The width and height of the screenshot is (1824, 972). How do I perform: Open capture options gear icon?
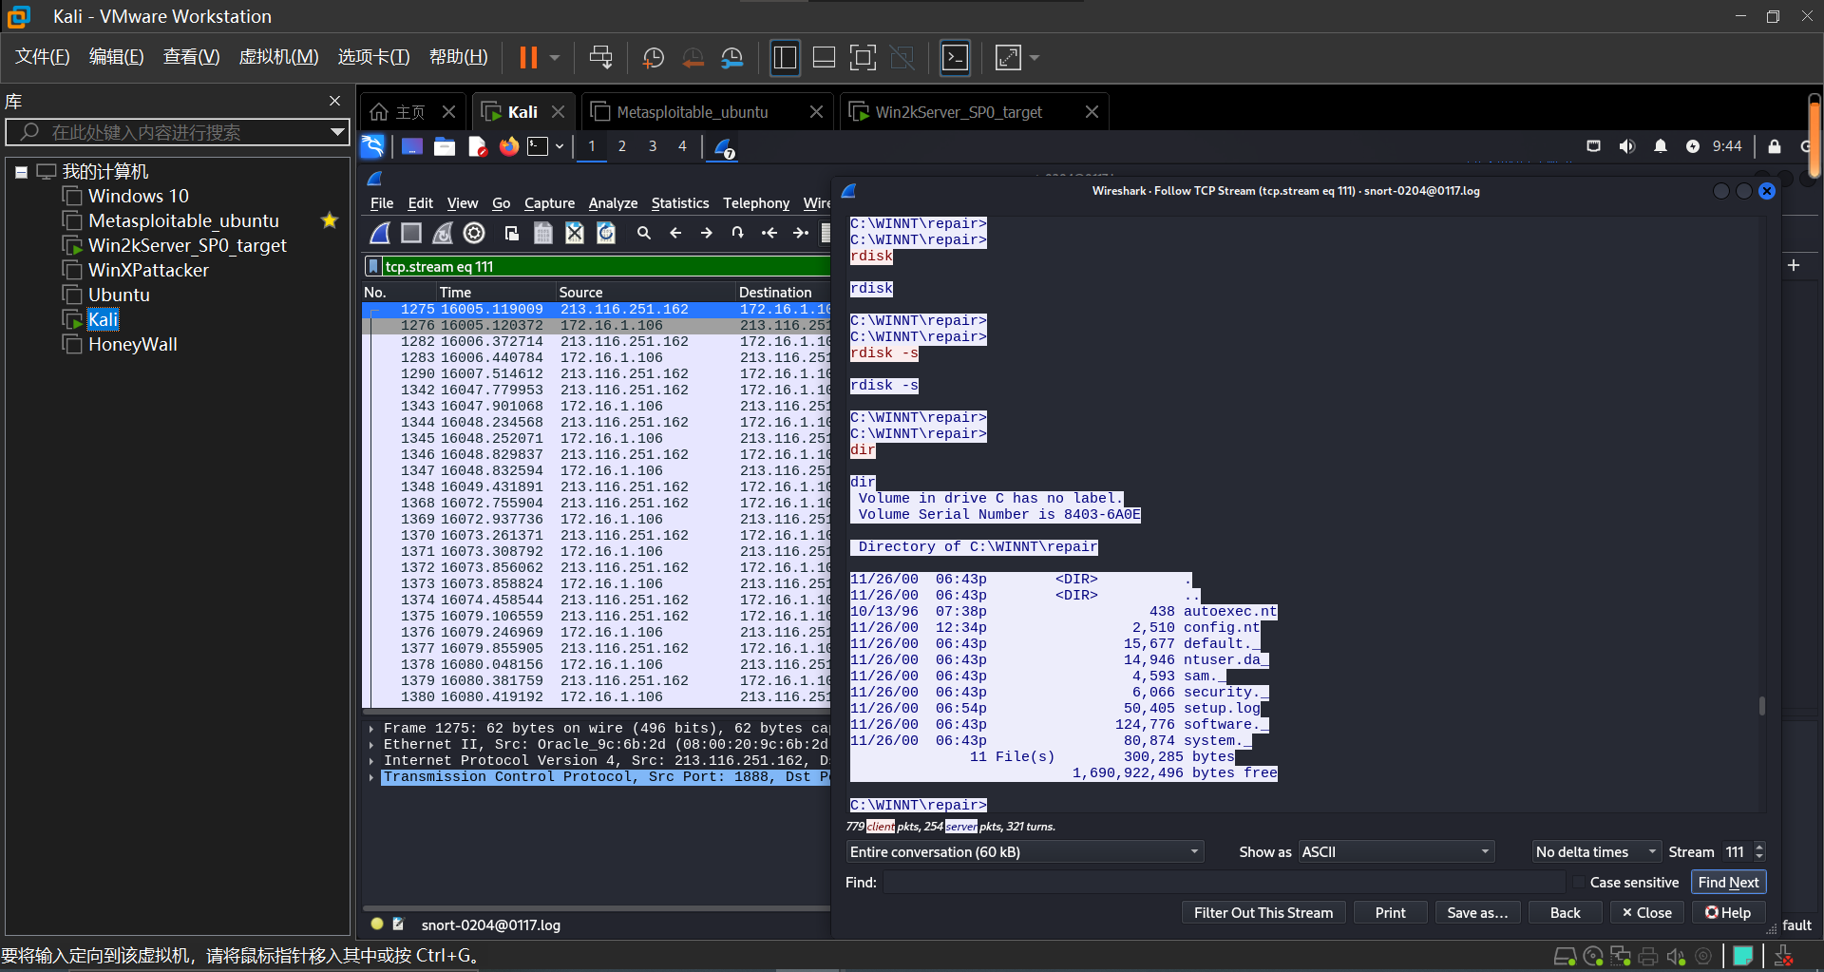[x=474, y=233]
